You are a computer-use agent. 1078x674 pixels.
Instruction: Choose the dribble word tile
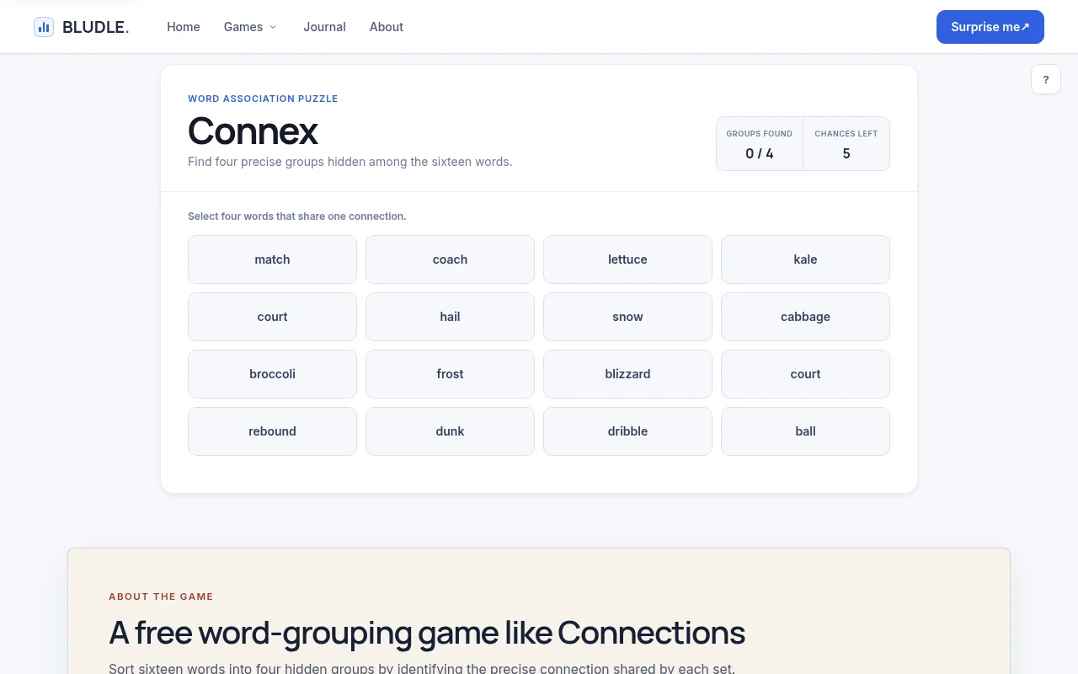[x=627, y=431]
